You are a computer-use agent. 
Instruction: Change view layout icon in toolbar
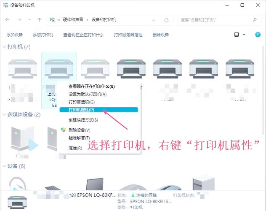pos(237,35)
